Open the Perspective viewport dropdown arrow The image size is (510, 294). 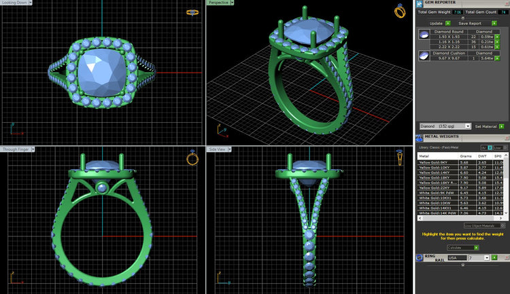coord(232,3)
